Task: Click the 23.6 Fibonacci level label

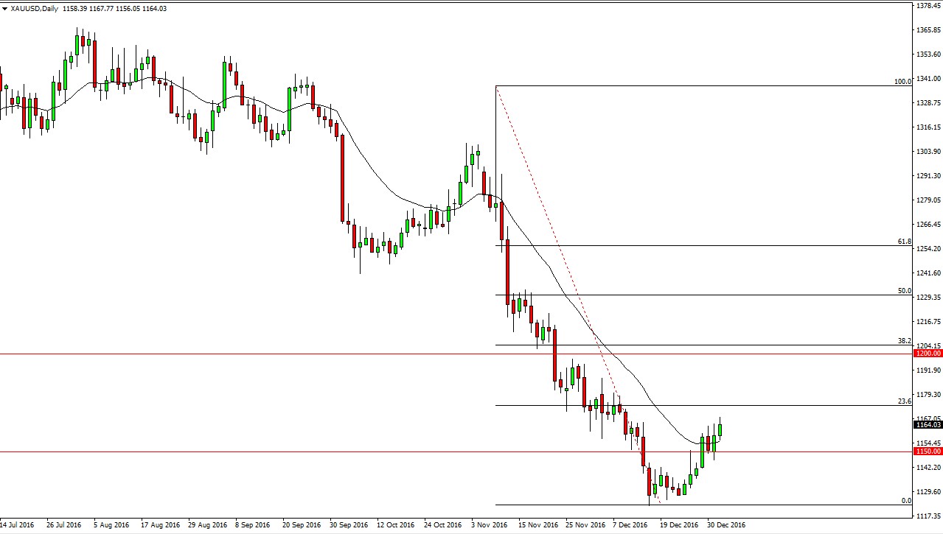Action: [x=905, y=401]
